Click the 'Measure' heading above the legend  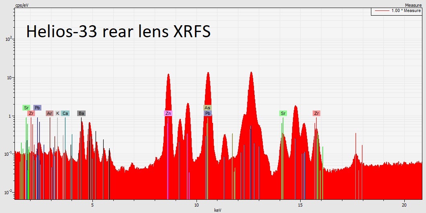[x=413, y=5]
